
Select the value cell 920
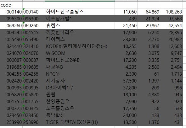coord(172,101)
